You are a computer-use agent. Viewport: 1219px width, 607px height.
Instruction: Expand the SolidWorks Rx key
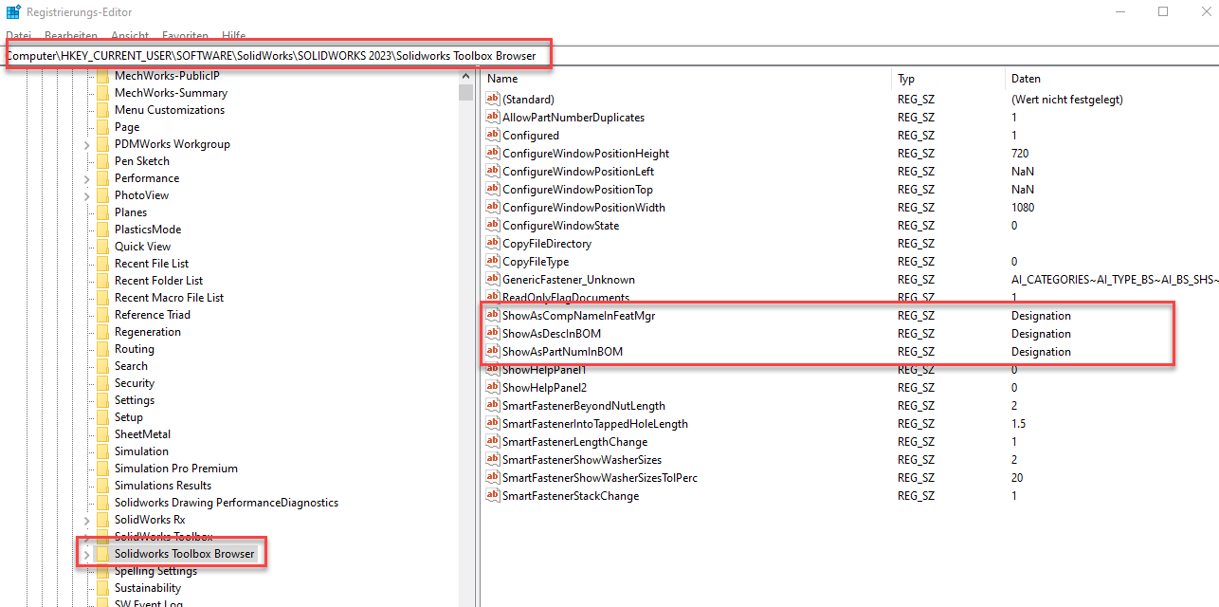tap(87, 520)
